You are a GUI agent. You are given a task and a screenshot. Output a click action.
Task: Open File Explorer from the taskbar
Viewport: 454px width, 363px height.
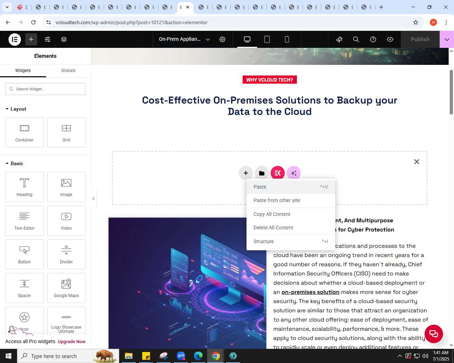128,356
